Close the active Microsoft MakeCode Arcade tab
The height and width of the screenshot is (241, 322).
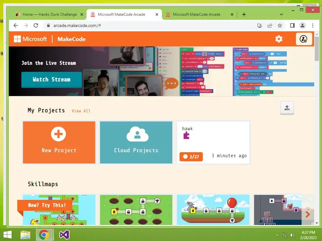(x=157, y=14)
